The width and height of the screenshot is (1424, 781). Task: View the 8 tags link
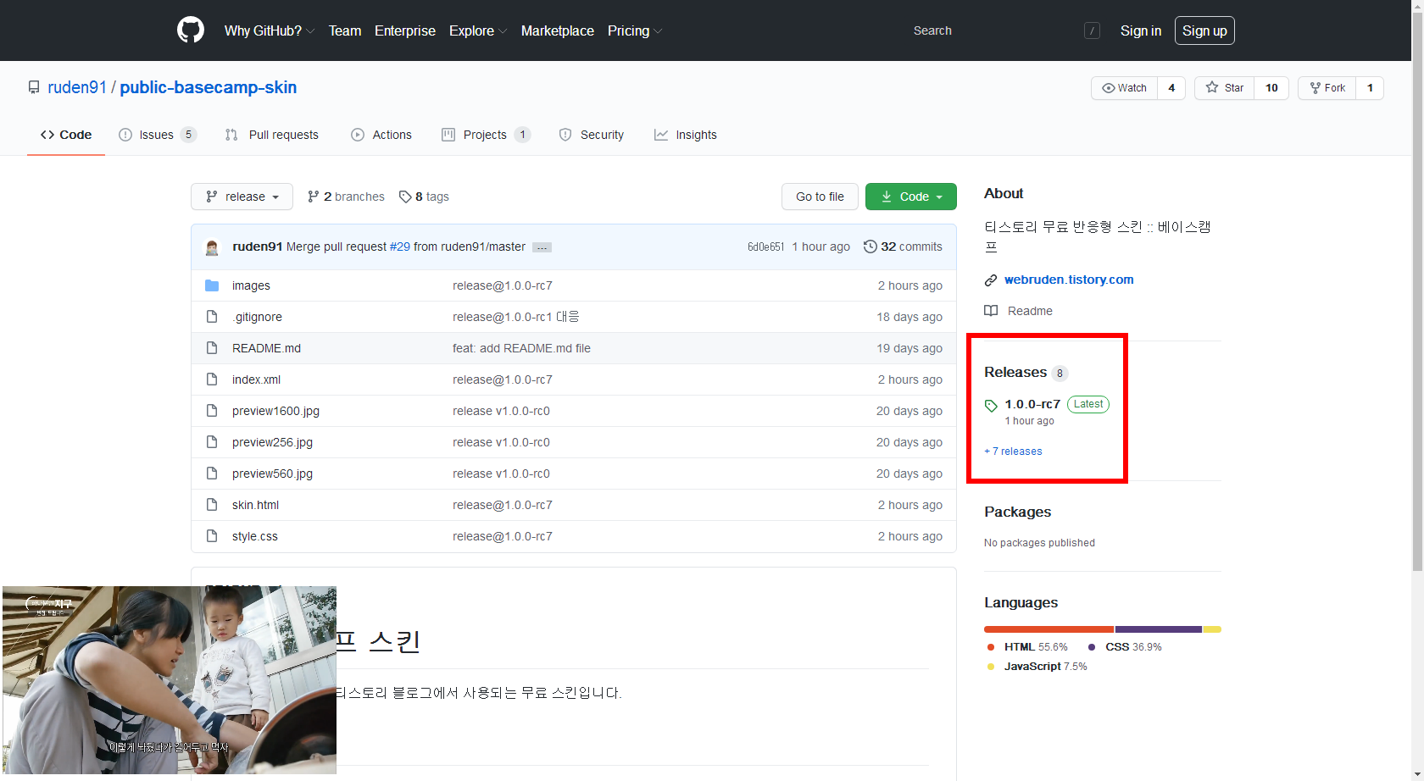(x=424, y=197)
